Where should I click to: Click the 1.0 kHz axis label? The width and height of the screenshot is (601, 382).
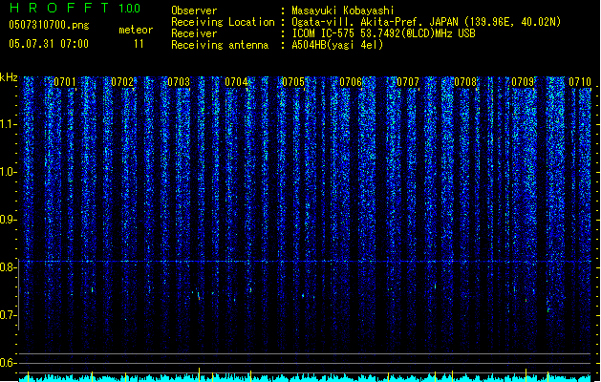tap(8, 172)
